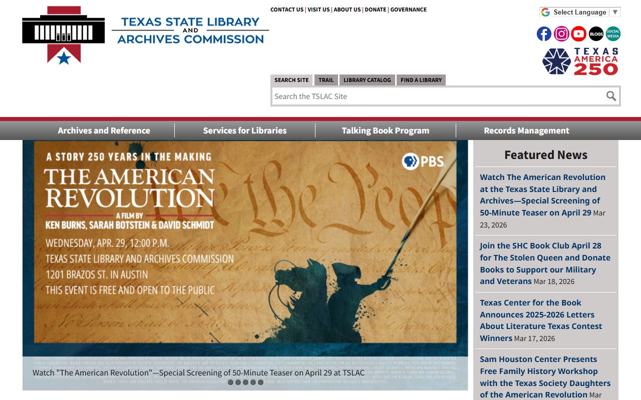This screenshot has width=641, height=400.
Task: Switch to the Library Catalog tab
Action: 367,80
